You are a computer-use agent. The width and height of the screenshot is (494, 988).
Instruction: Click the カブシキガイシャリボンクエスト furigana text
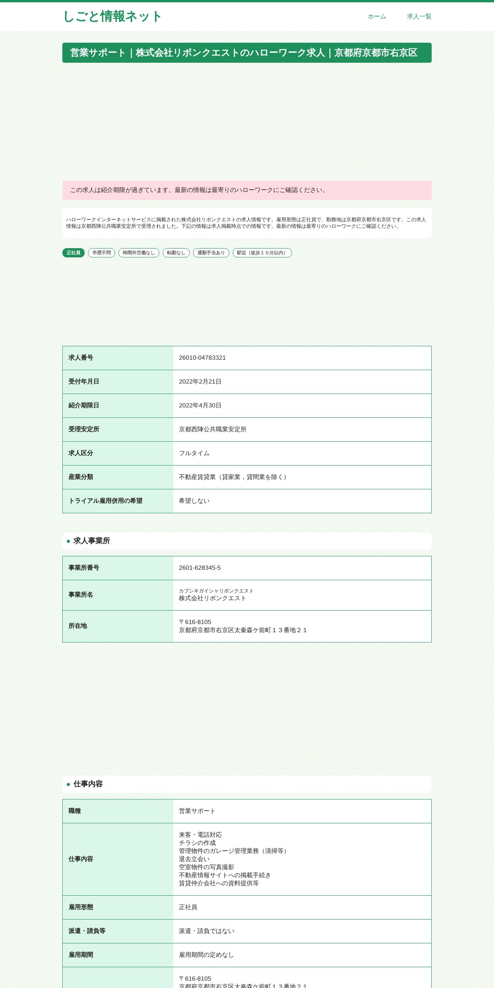216,591
